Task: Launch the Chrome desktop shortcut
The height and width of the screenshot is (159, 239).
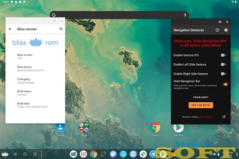Action: pyautogui.click(x=155, y=129)
